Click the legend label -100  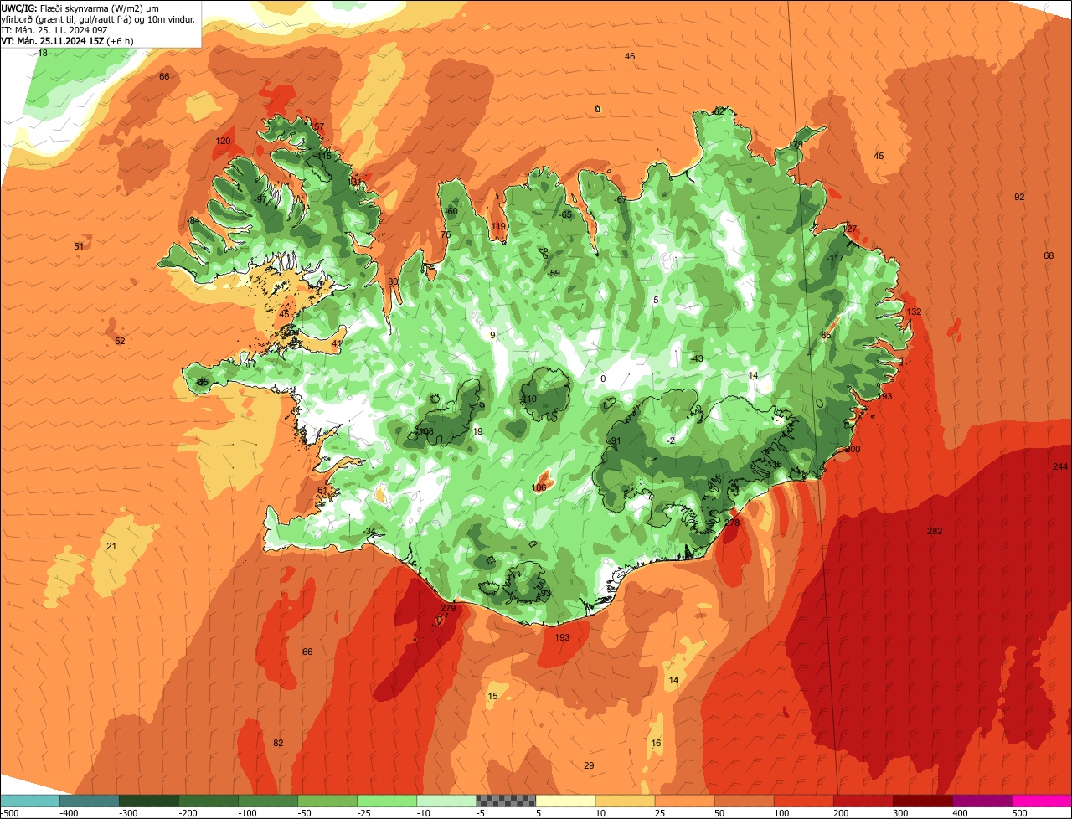[247, 813]
